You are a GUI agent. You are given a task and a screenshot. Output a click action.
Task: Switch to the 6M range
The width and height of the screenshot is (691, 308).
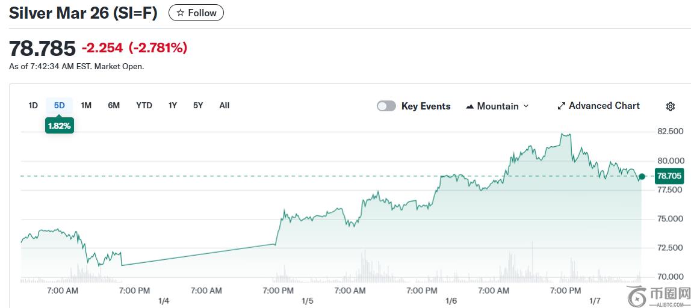pos(114,106)
